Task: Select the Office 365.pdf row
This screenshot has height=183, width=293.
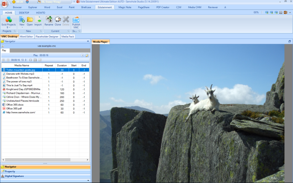Action: pos(45,109)
